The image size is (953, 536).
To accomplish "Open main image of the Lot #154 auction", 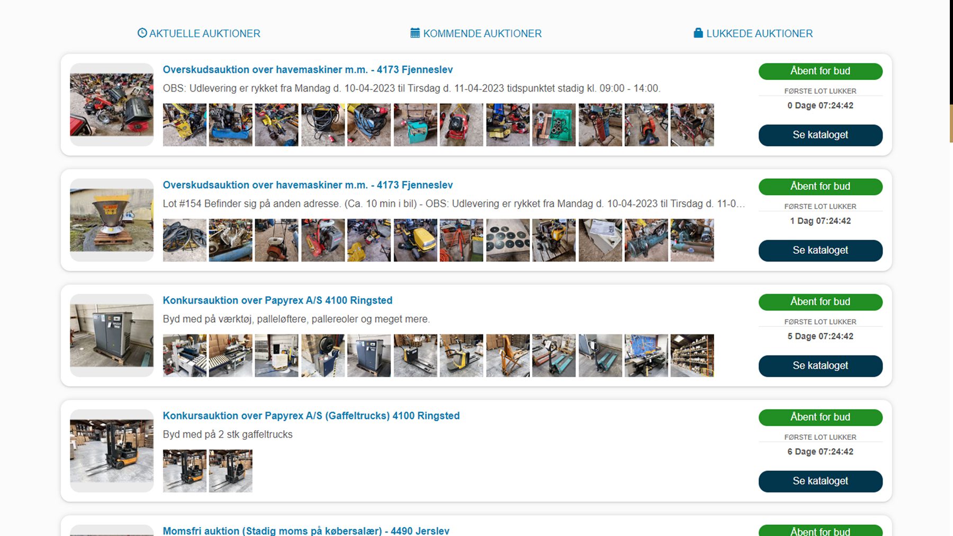I will click(x=112, y=220).
